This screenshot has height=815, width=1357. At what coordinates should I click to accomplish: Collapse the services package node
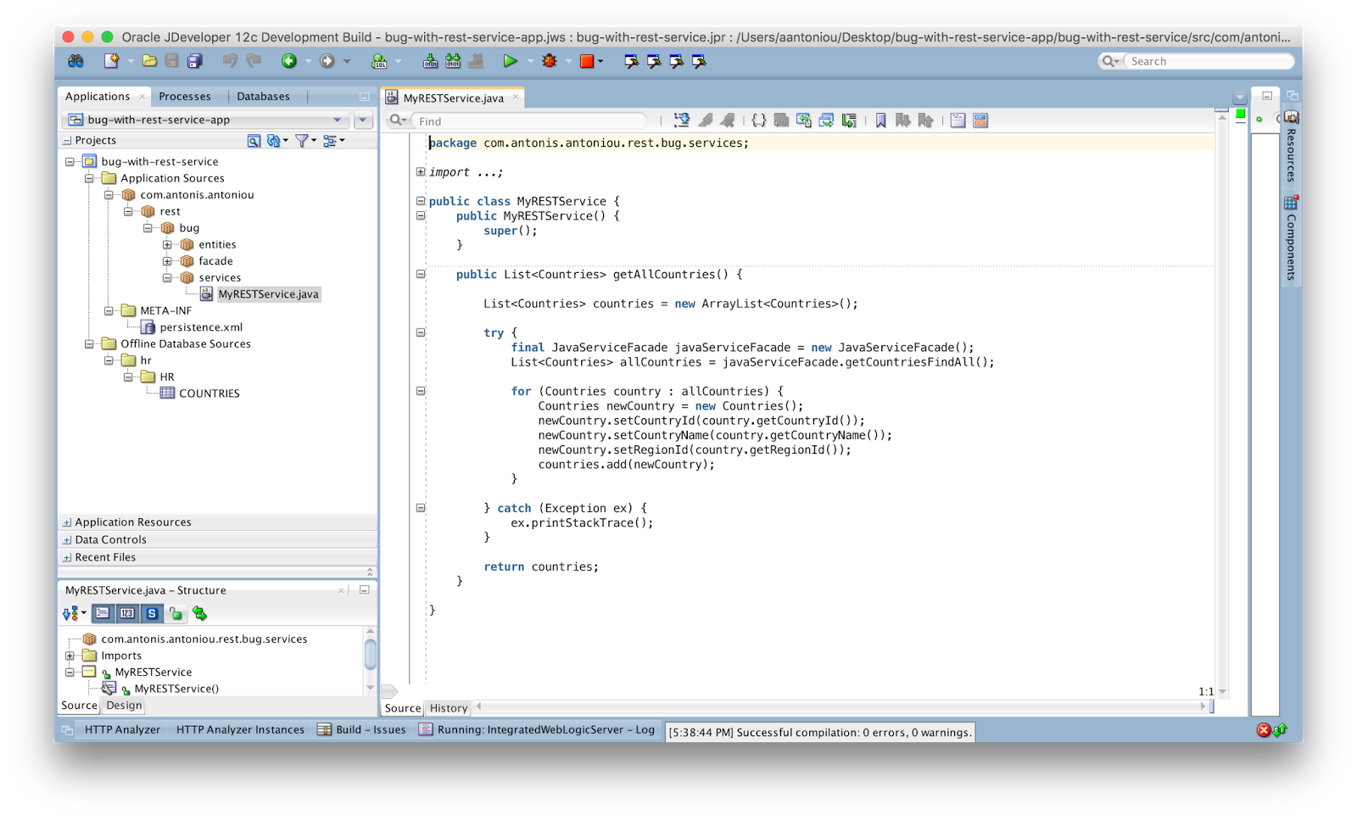pos(167,277)
